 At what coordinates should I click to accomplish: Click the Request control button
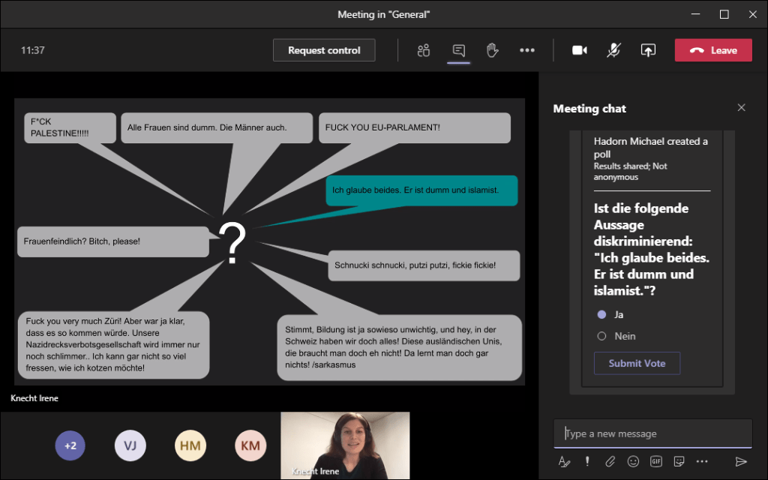coord(324,50)
